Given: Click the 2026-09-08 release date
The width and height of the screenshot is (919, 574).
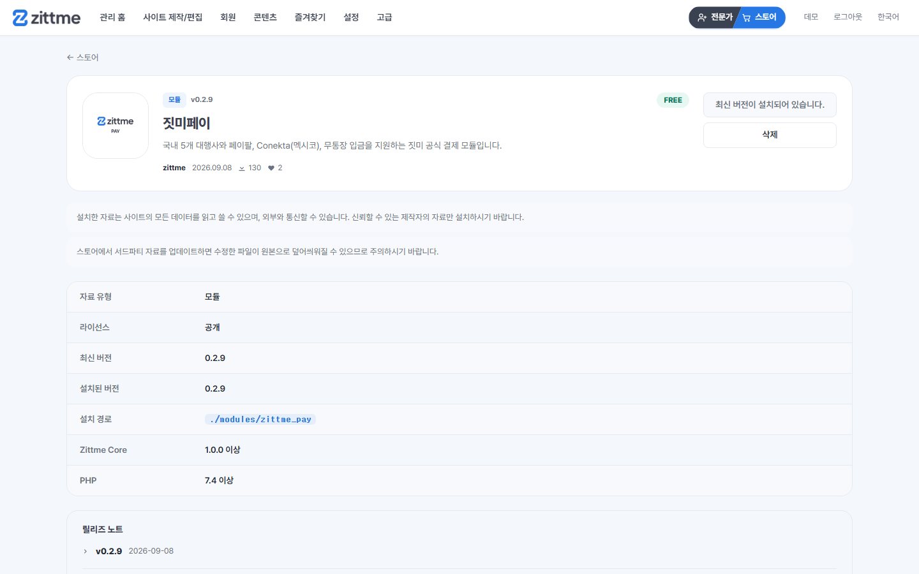Looking at the screenshot, I should click(151, 551).
